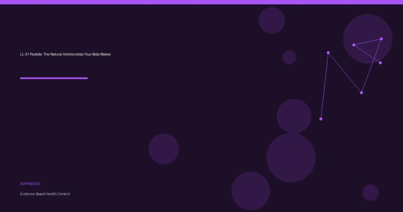Viewport: 403px width, 212px height.
Task: Select the isolated circle in the middle of the banner
Action: point(164,149)
